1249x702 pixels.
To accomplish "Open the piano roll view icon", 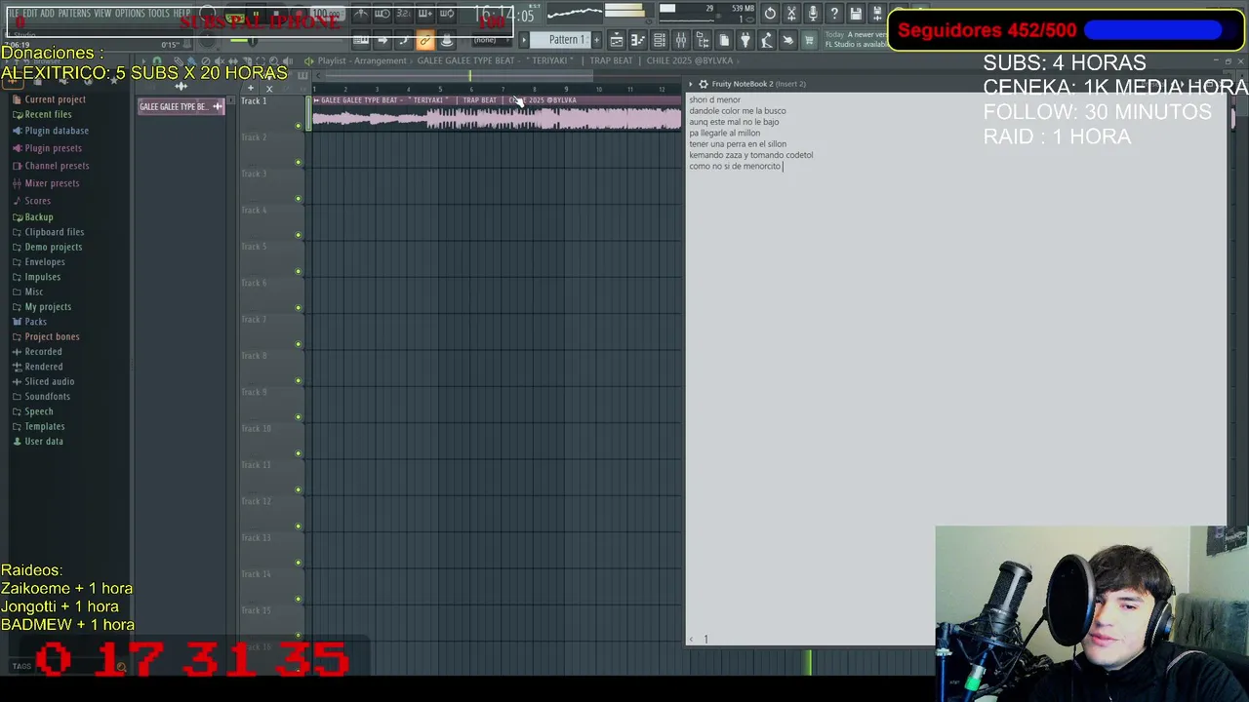I will tap(638, 40).
